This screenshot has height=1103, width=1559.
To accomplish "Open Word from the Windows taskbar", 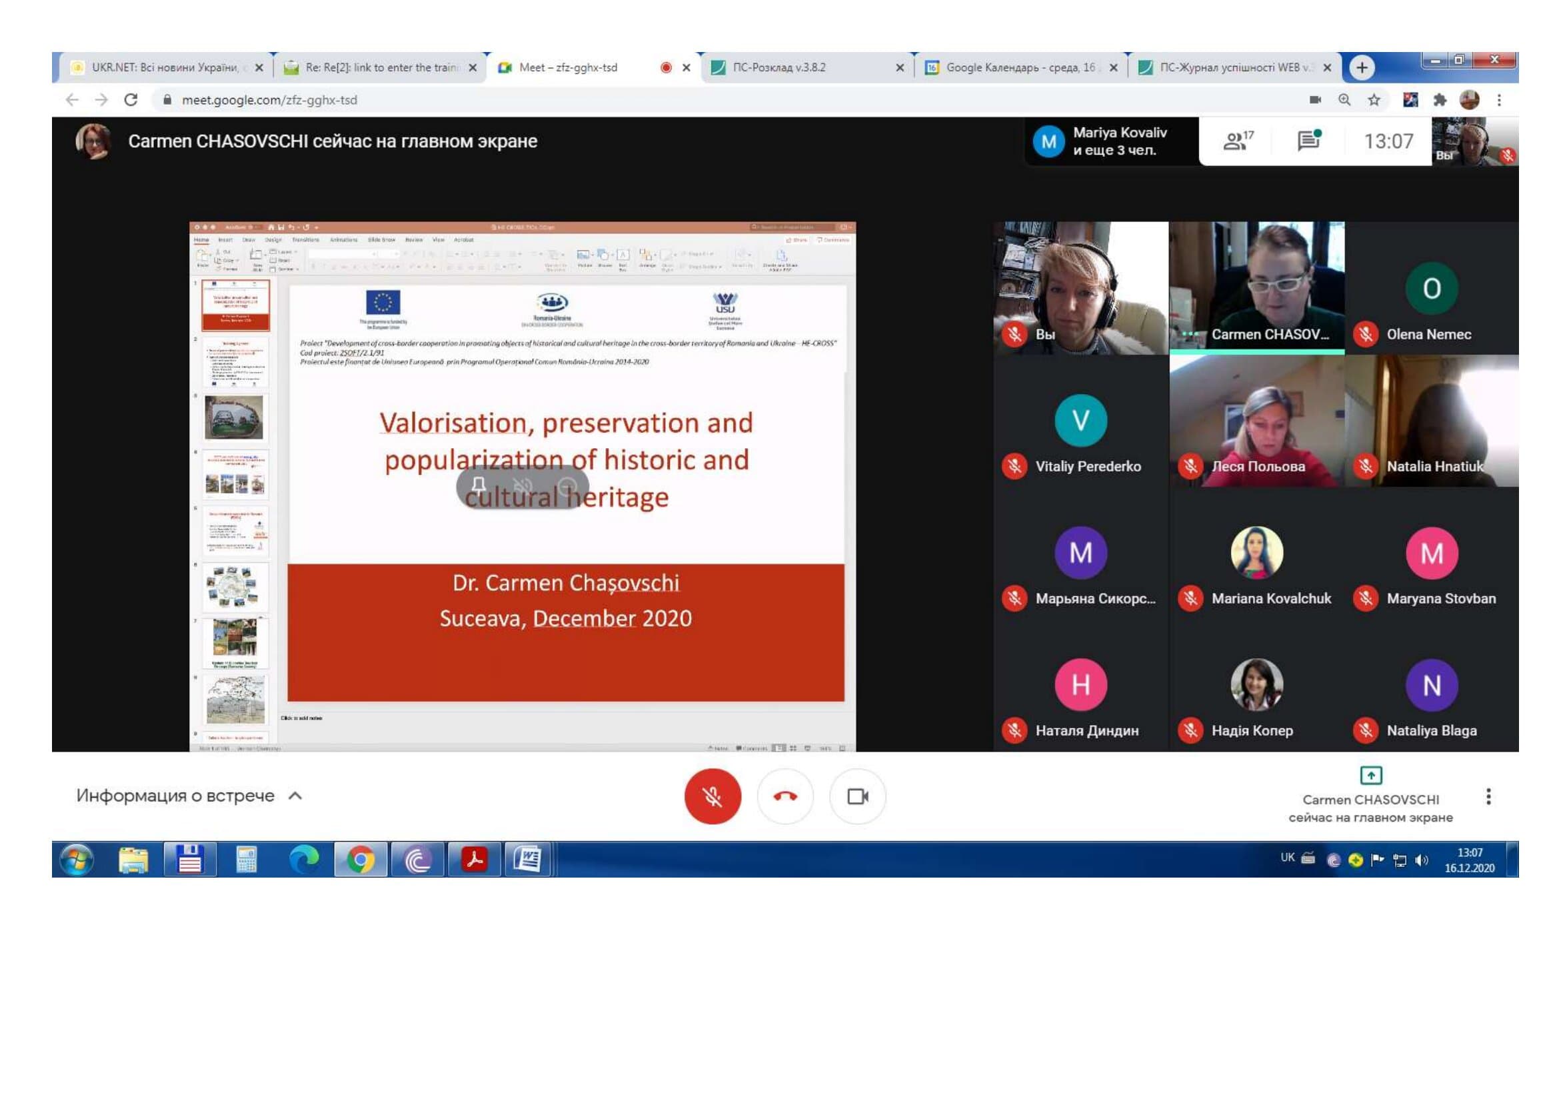I will [x=528, y=859].
